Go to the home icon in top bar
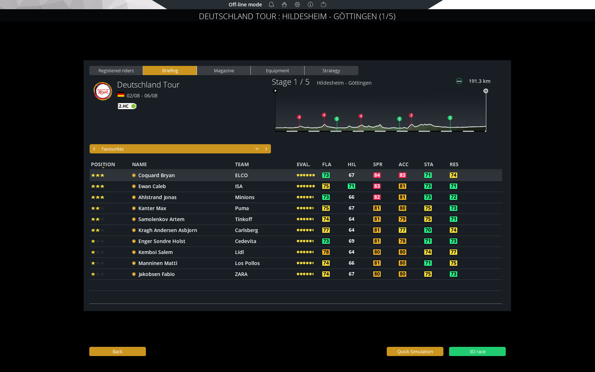The image size is (595, 372). point(284,5)
